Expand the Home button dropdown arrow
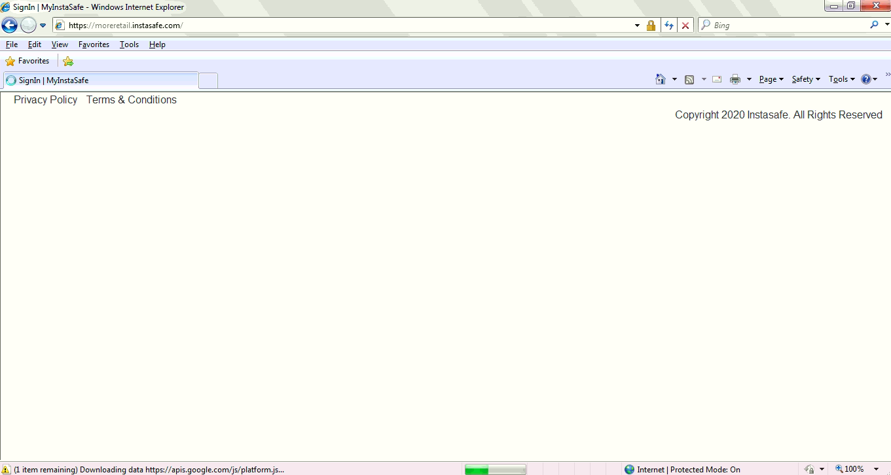The width and height of the screenshot is (891, 475). pos(674,79)
